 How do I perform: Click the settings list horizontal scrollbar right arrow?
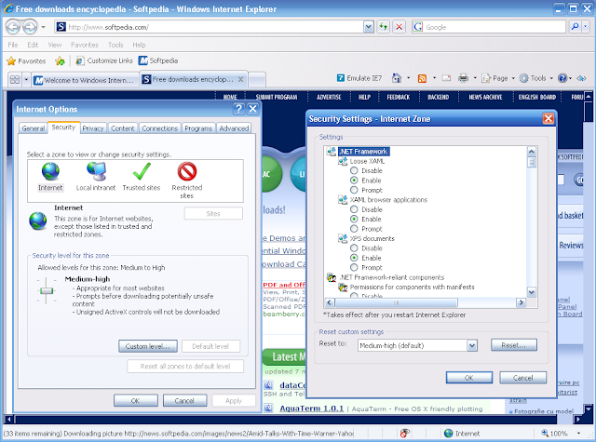(x=521, y=302)
